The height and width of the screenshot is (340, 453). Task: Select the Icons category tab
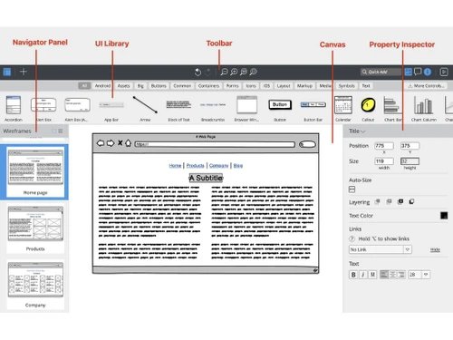(x=251, y=86)
